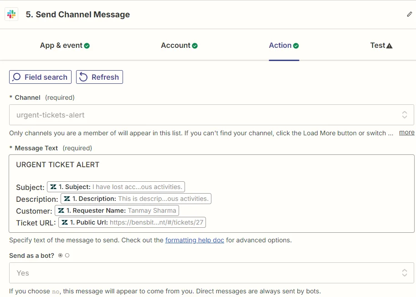Click URGENT TICKET ALERT text in message box
Screen dimensions: 416x297
pos(57,165)
